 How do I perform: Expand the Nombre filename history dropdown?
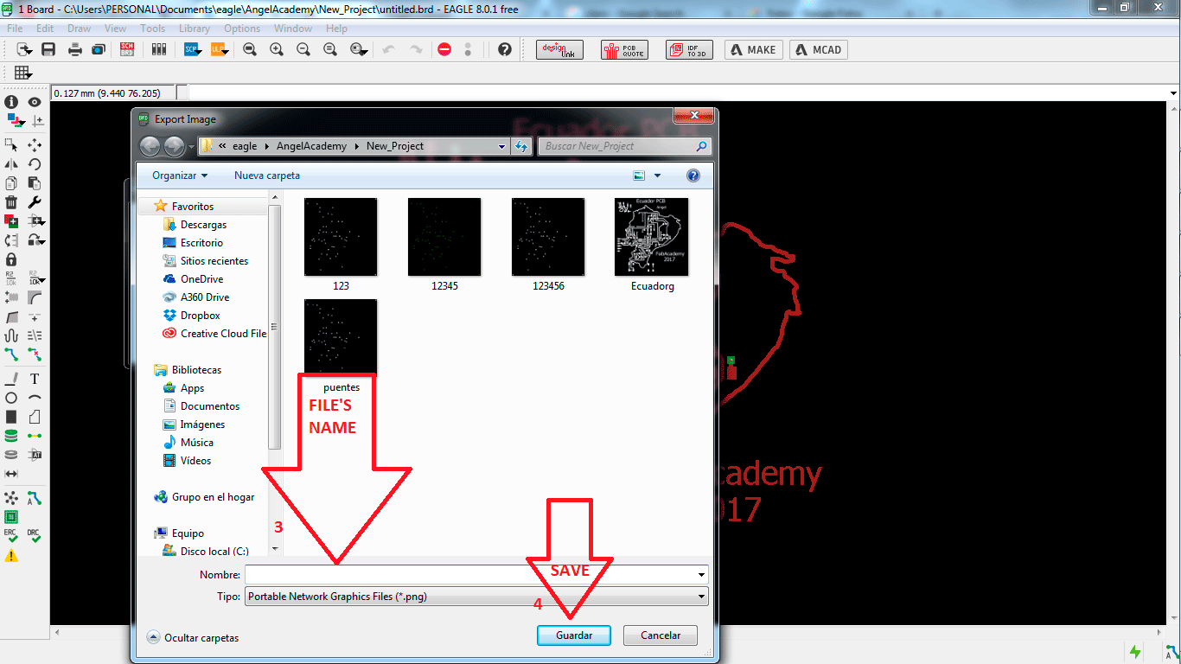701,574
